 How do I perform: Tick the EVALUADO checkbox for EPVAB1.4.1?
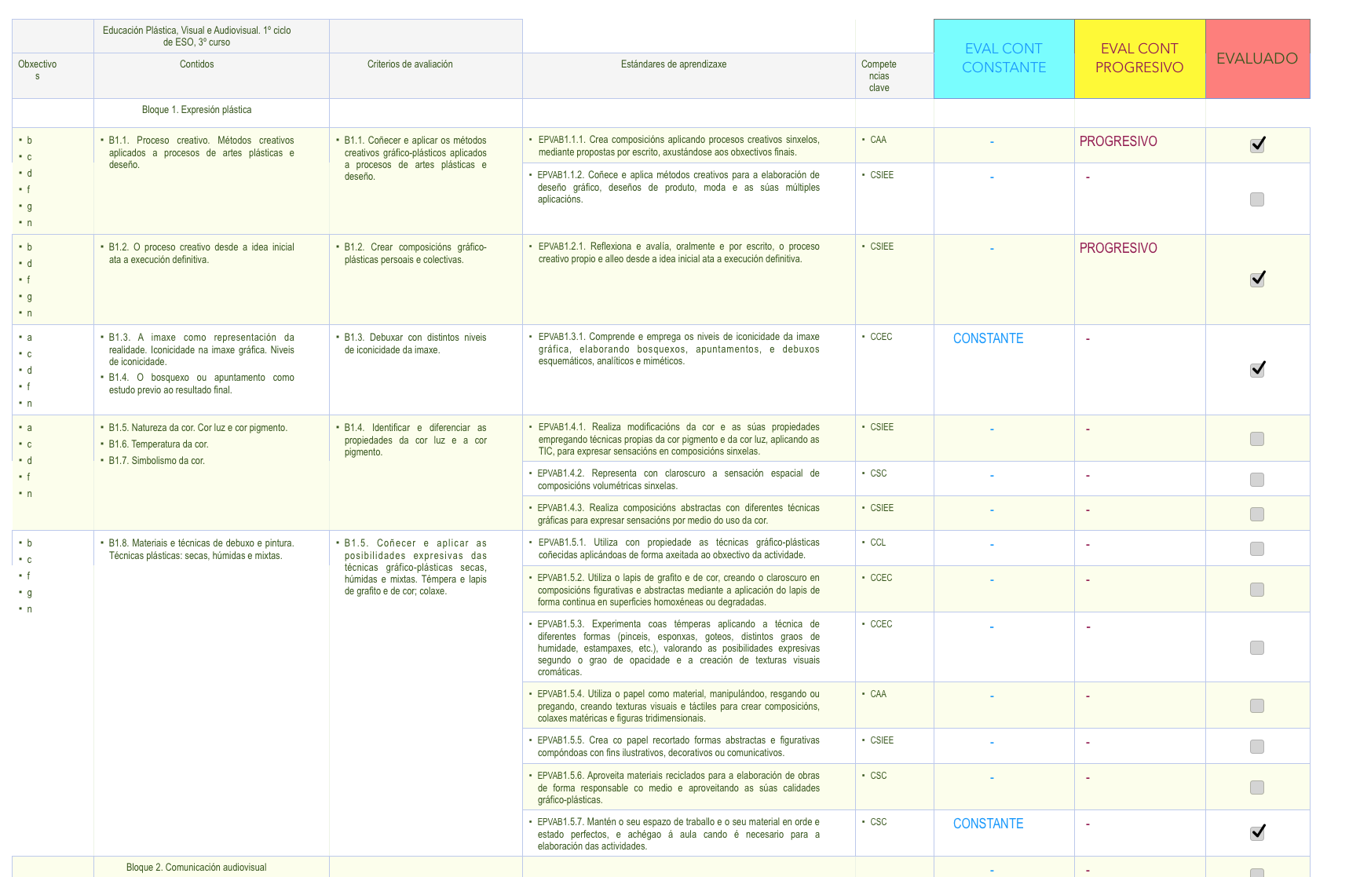pyautogui.click(x=1257, y=439)
